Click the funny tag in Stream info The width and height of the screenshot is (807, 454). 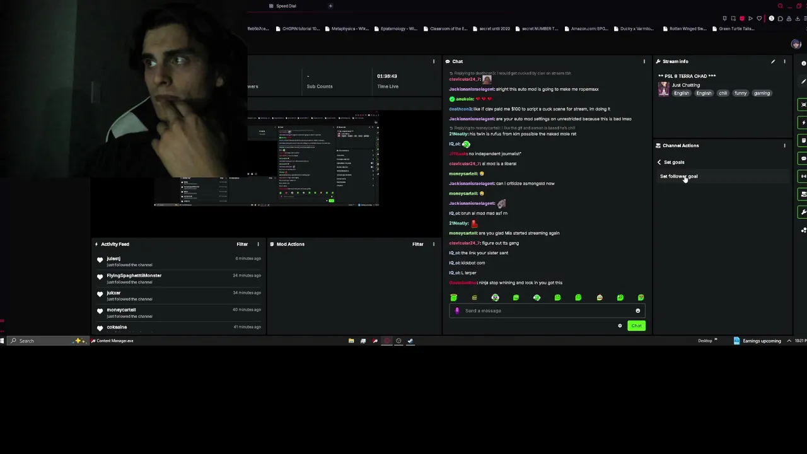740,93
